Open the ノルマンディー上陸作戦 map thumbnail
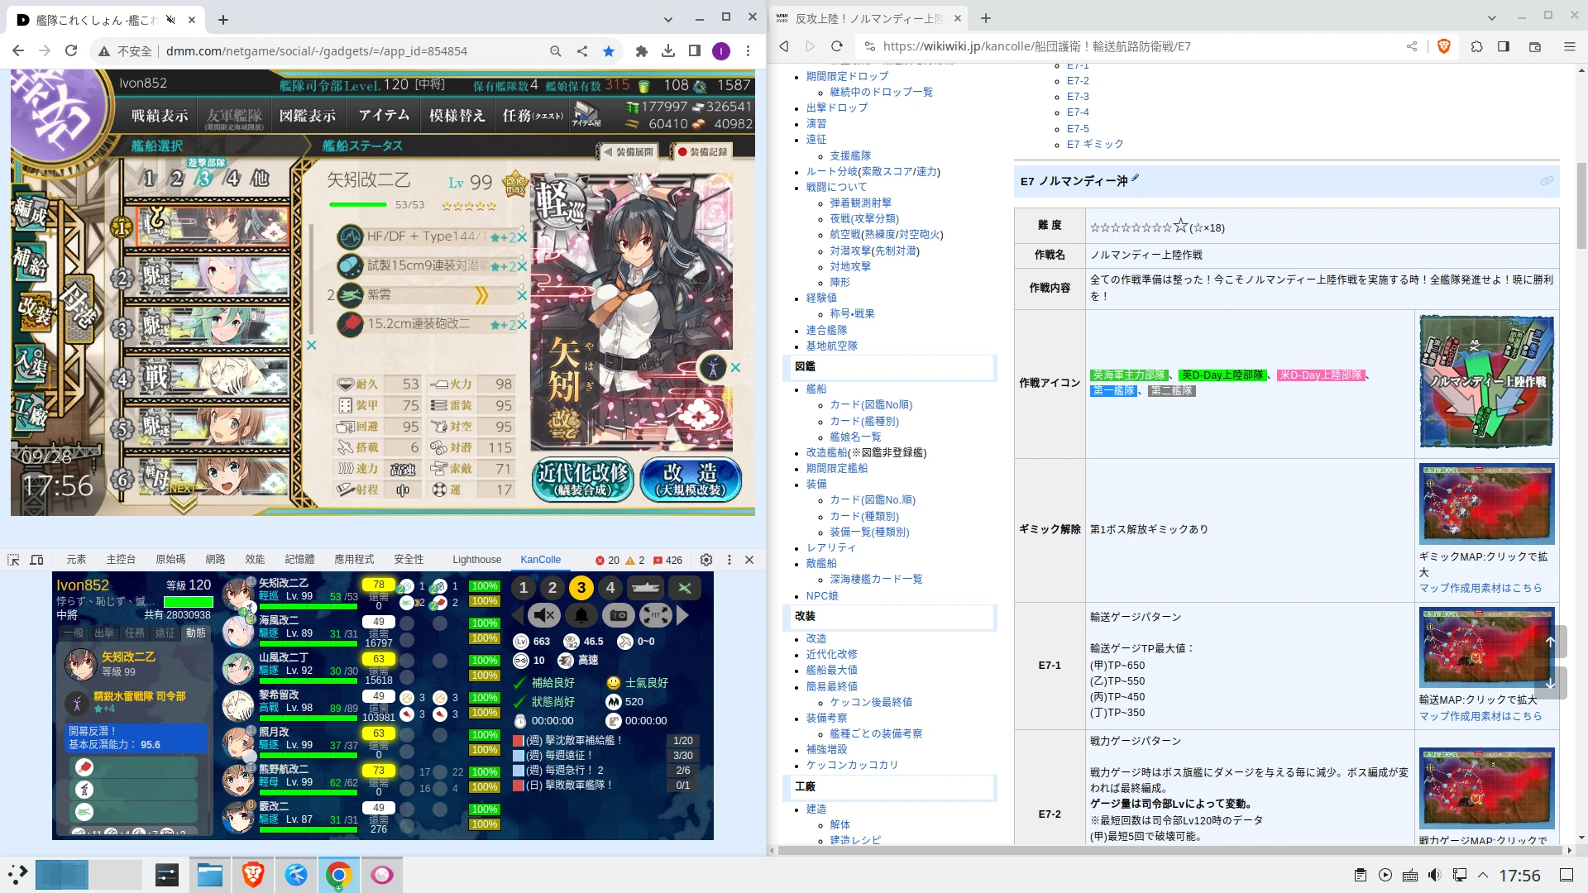This screenshot has height=893, width=1588. pyautogui.click(x=1487, y=381)
